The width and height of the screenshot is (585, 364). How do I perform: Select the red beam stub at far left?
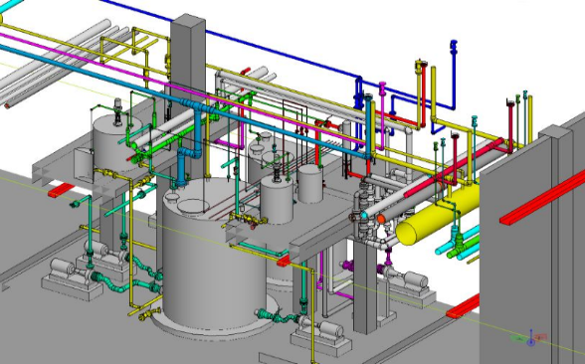pos(62,190)
